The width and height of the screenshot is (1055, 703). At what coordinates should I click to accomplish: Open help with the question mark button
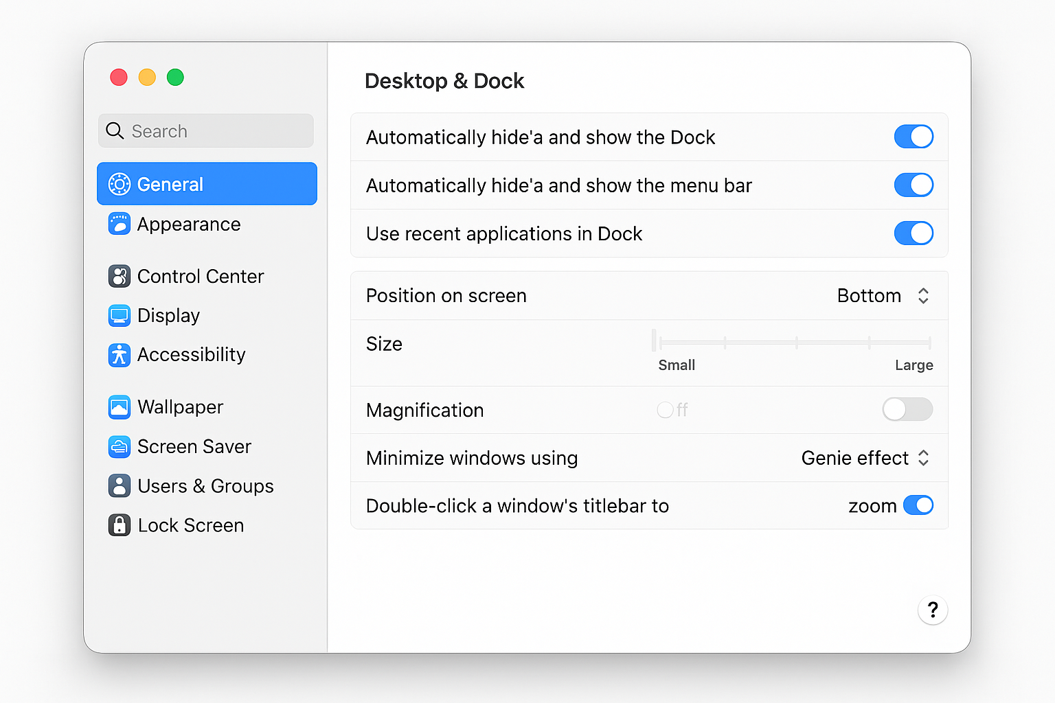(x=933, y=610)
